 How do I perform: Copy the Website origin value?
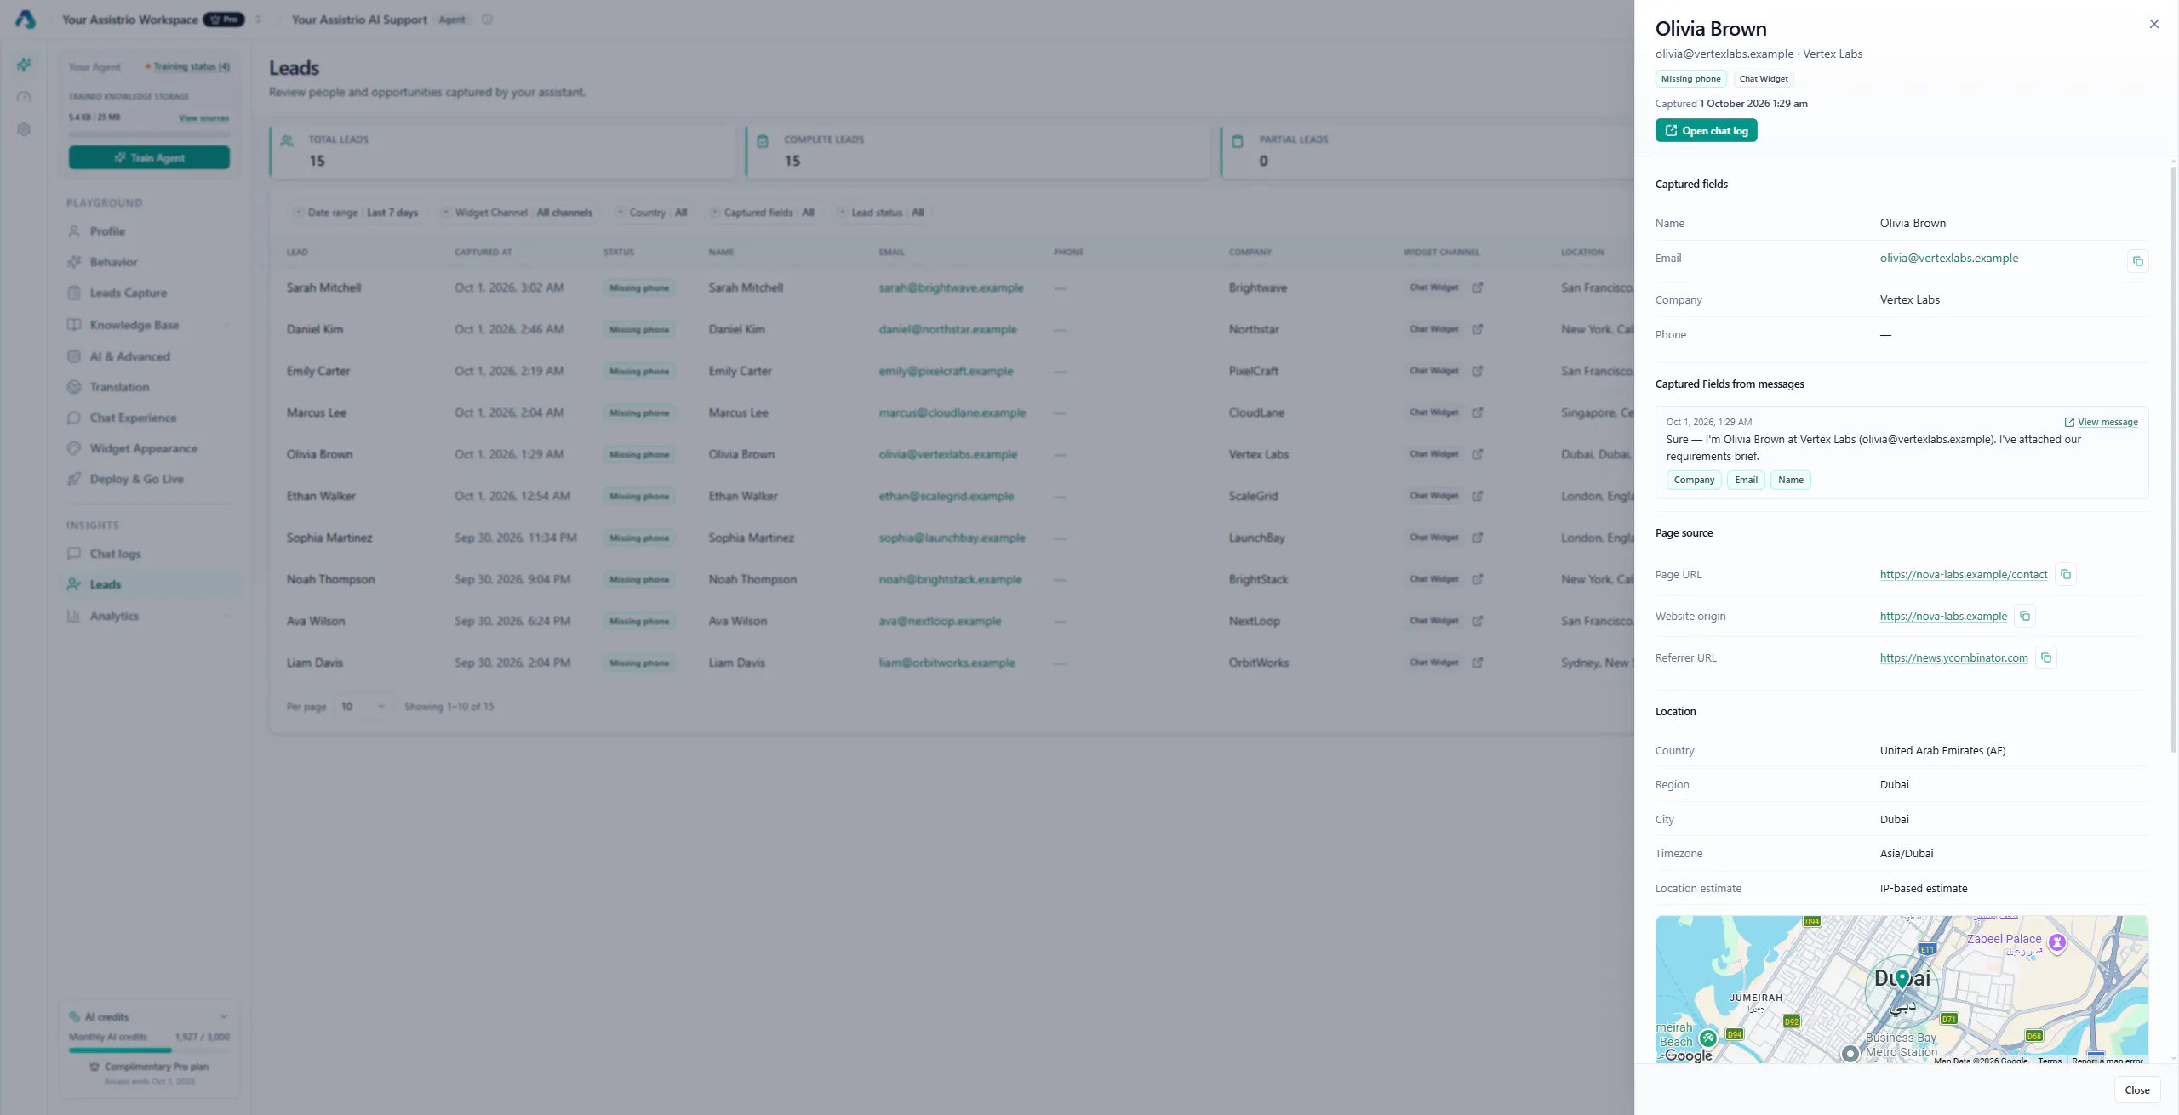point(2025,616)
